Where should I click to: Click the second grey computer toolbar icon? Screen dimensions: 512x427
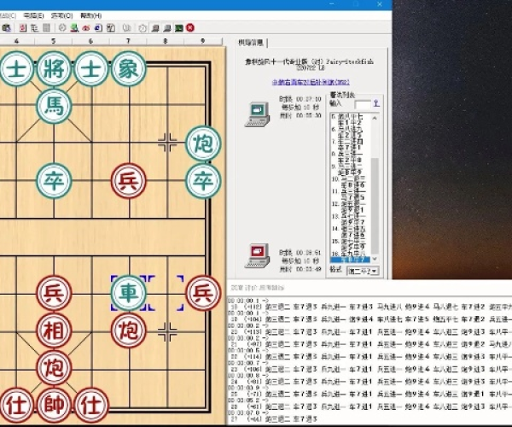pyautogui.click(x=167, y=28)
